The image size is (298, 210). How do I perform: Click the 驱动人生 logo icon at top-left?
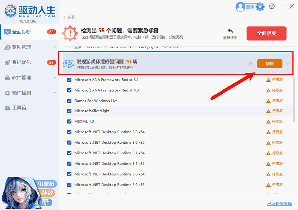tap(8, 9)
